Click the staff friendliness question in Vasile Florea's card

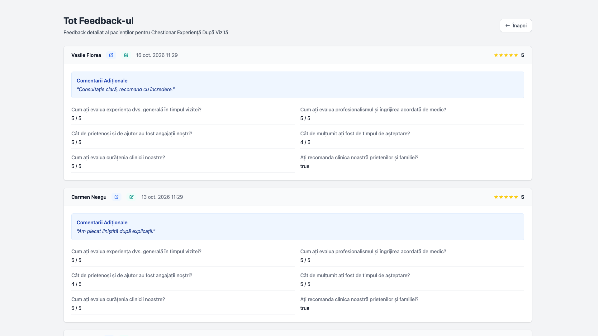[132, 133]
